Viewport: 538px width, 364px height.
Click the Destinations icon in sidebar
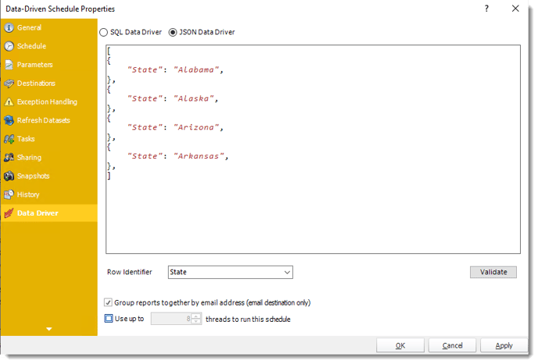9,84
